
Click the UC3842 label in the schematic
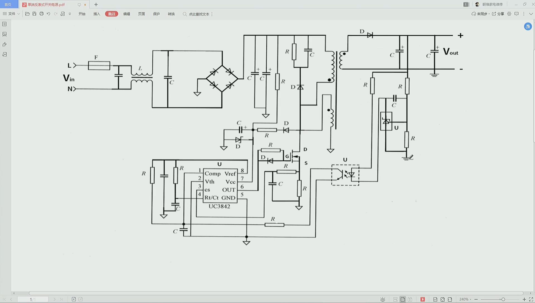pyautogui.click(x=219, y=207)
